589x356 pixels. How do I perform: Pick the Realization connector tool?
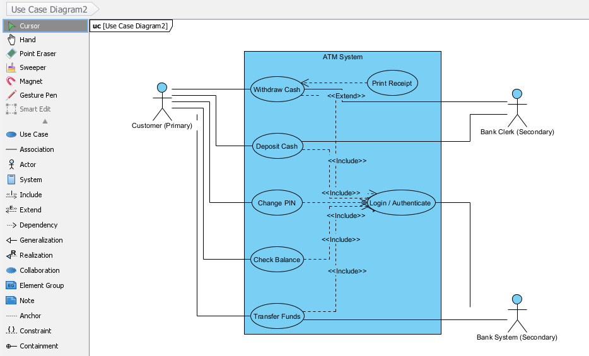[45, 255]
